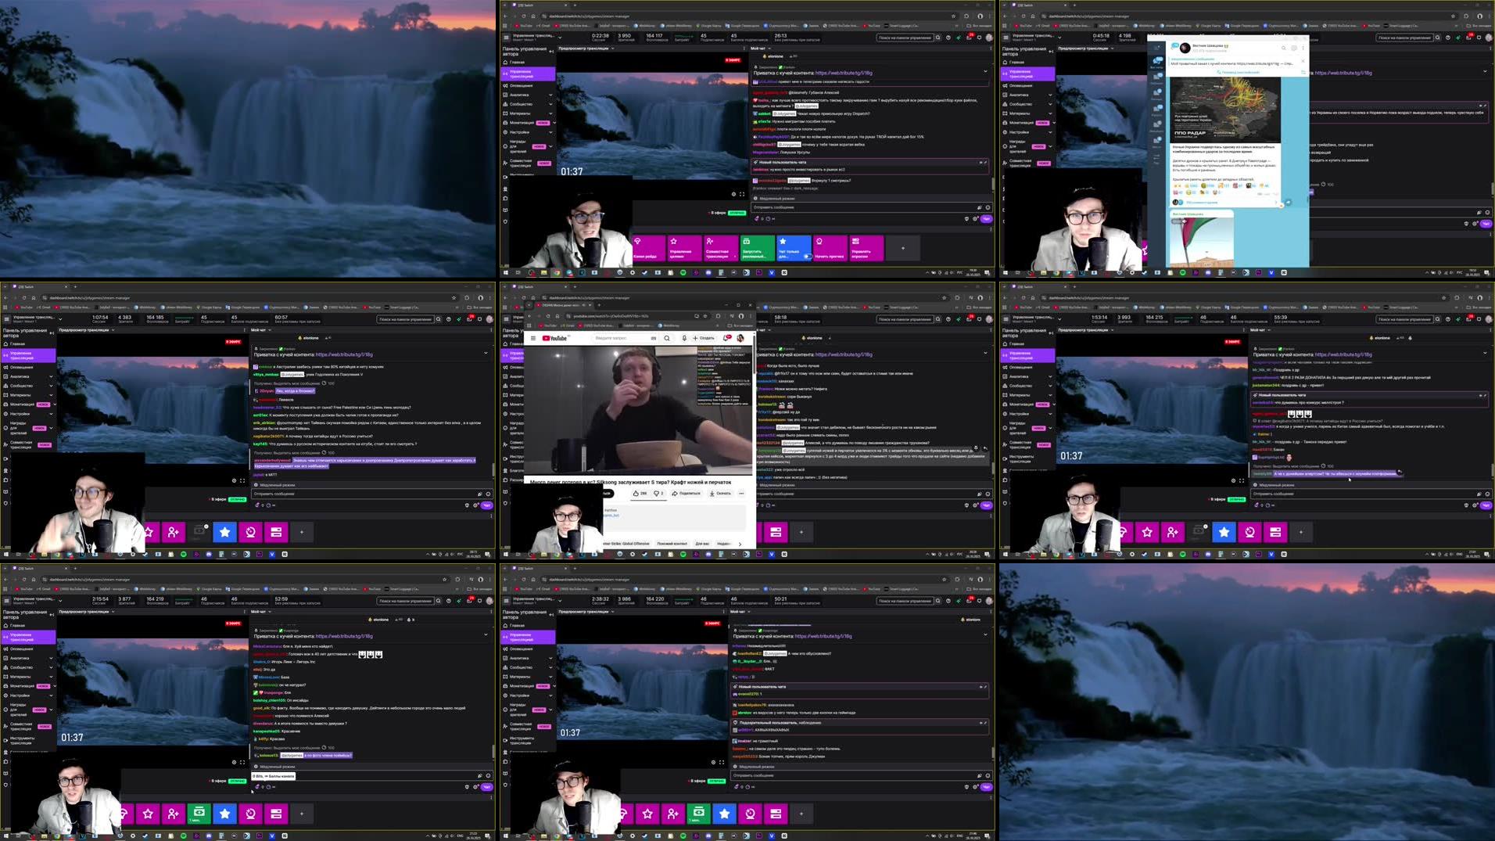Open the web.tribute.tg link in pinned message
Image resolution: width=1495 pixels, height=841 pixels.
coord(844,73)
